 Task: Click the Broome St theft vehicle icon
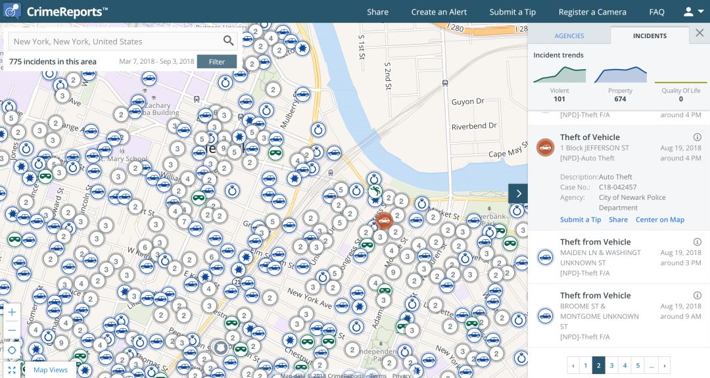(x=546, y=316)
